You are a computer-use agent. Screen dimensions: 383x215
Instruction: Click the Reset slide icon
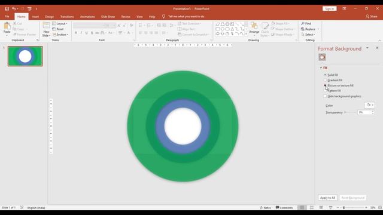58,29
